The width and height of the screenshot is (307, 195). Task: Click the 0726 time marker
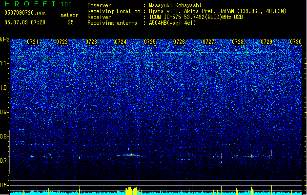(x=179, y=42)
